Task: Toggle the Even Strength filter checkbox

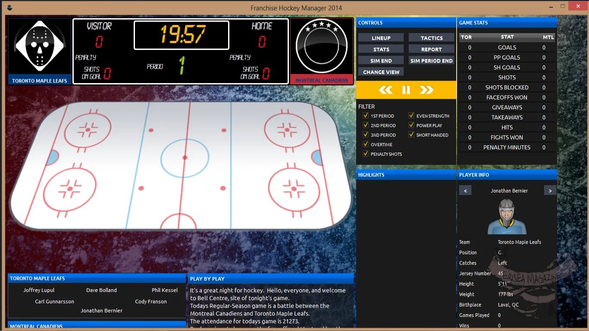Action: click(x=411, y=116)
